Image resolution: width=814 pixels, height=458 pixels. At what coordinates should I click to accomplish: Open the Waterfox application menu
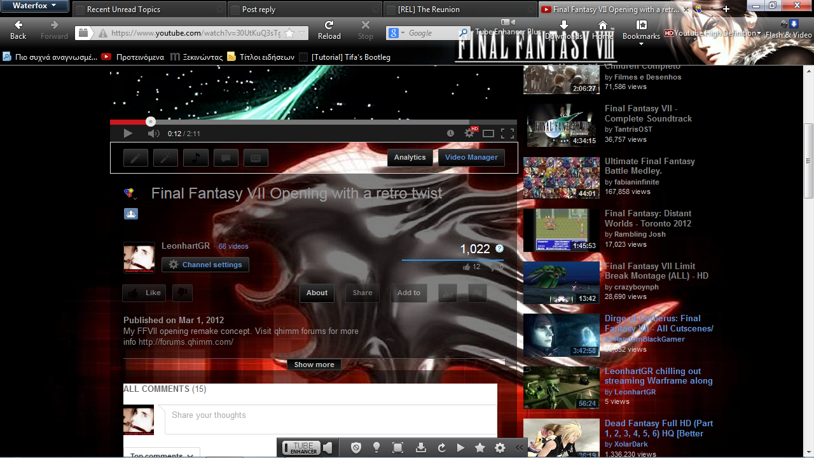pos(35,6)
